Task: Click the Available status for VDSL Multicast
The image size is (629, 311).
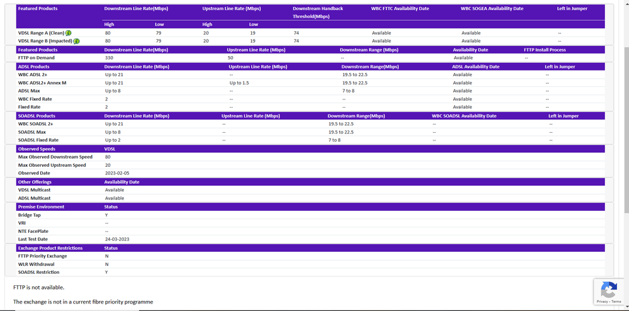Action: click(115, 189)
